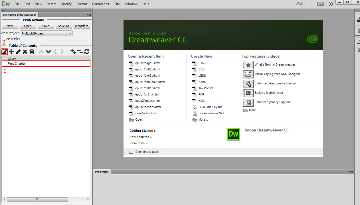Open the Enhanced Responsive Design video icon
360x205 pixels.
pyautogui.click(x=248, y=84)
